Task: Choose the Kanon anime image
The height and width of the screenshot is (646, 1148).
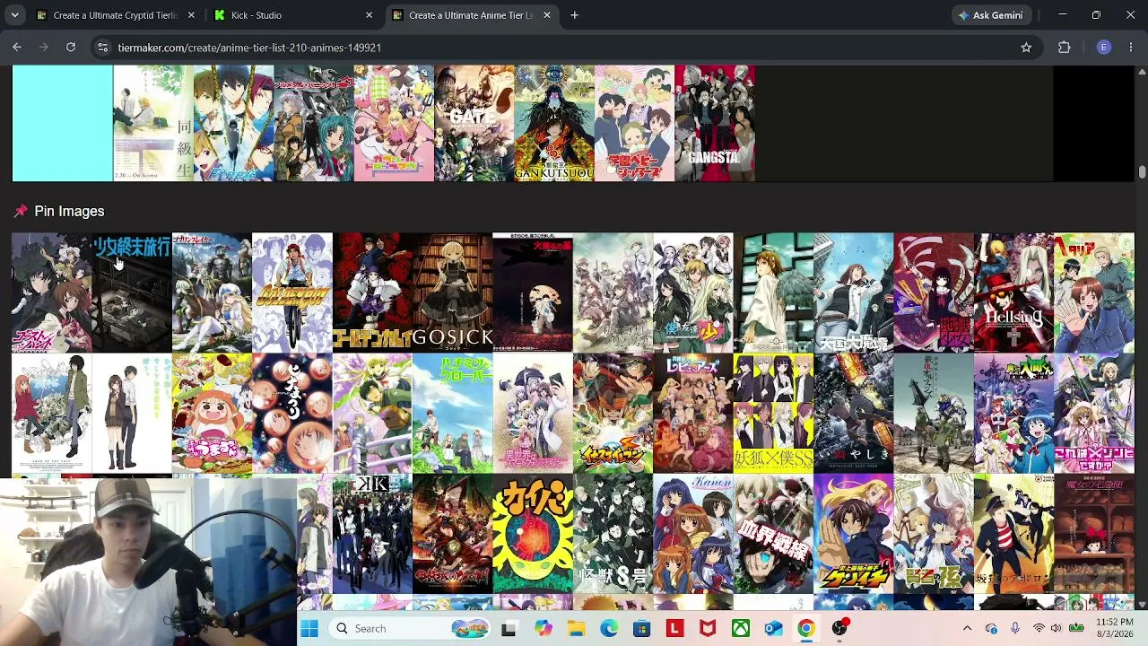Action: [693, 534]
